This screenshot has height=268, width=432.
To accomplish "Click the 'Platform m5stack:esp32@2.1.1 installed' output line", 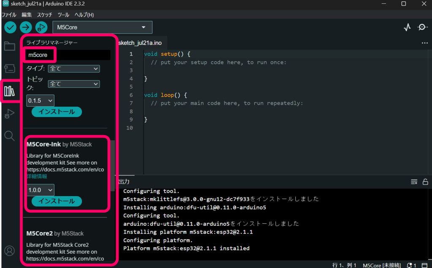I will click(186, 248).
